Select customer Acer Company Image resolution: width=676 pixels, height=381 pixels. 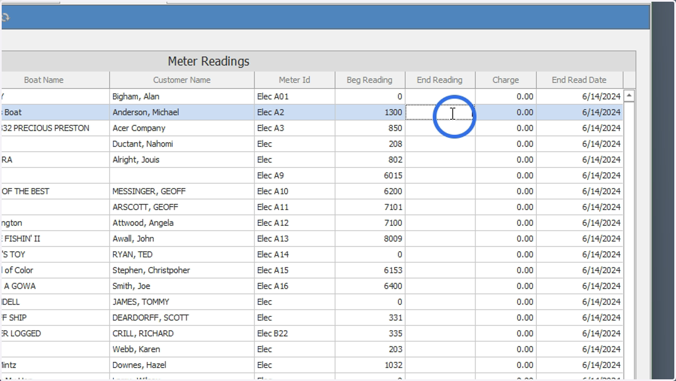pos(139,128)
